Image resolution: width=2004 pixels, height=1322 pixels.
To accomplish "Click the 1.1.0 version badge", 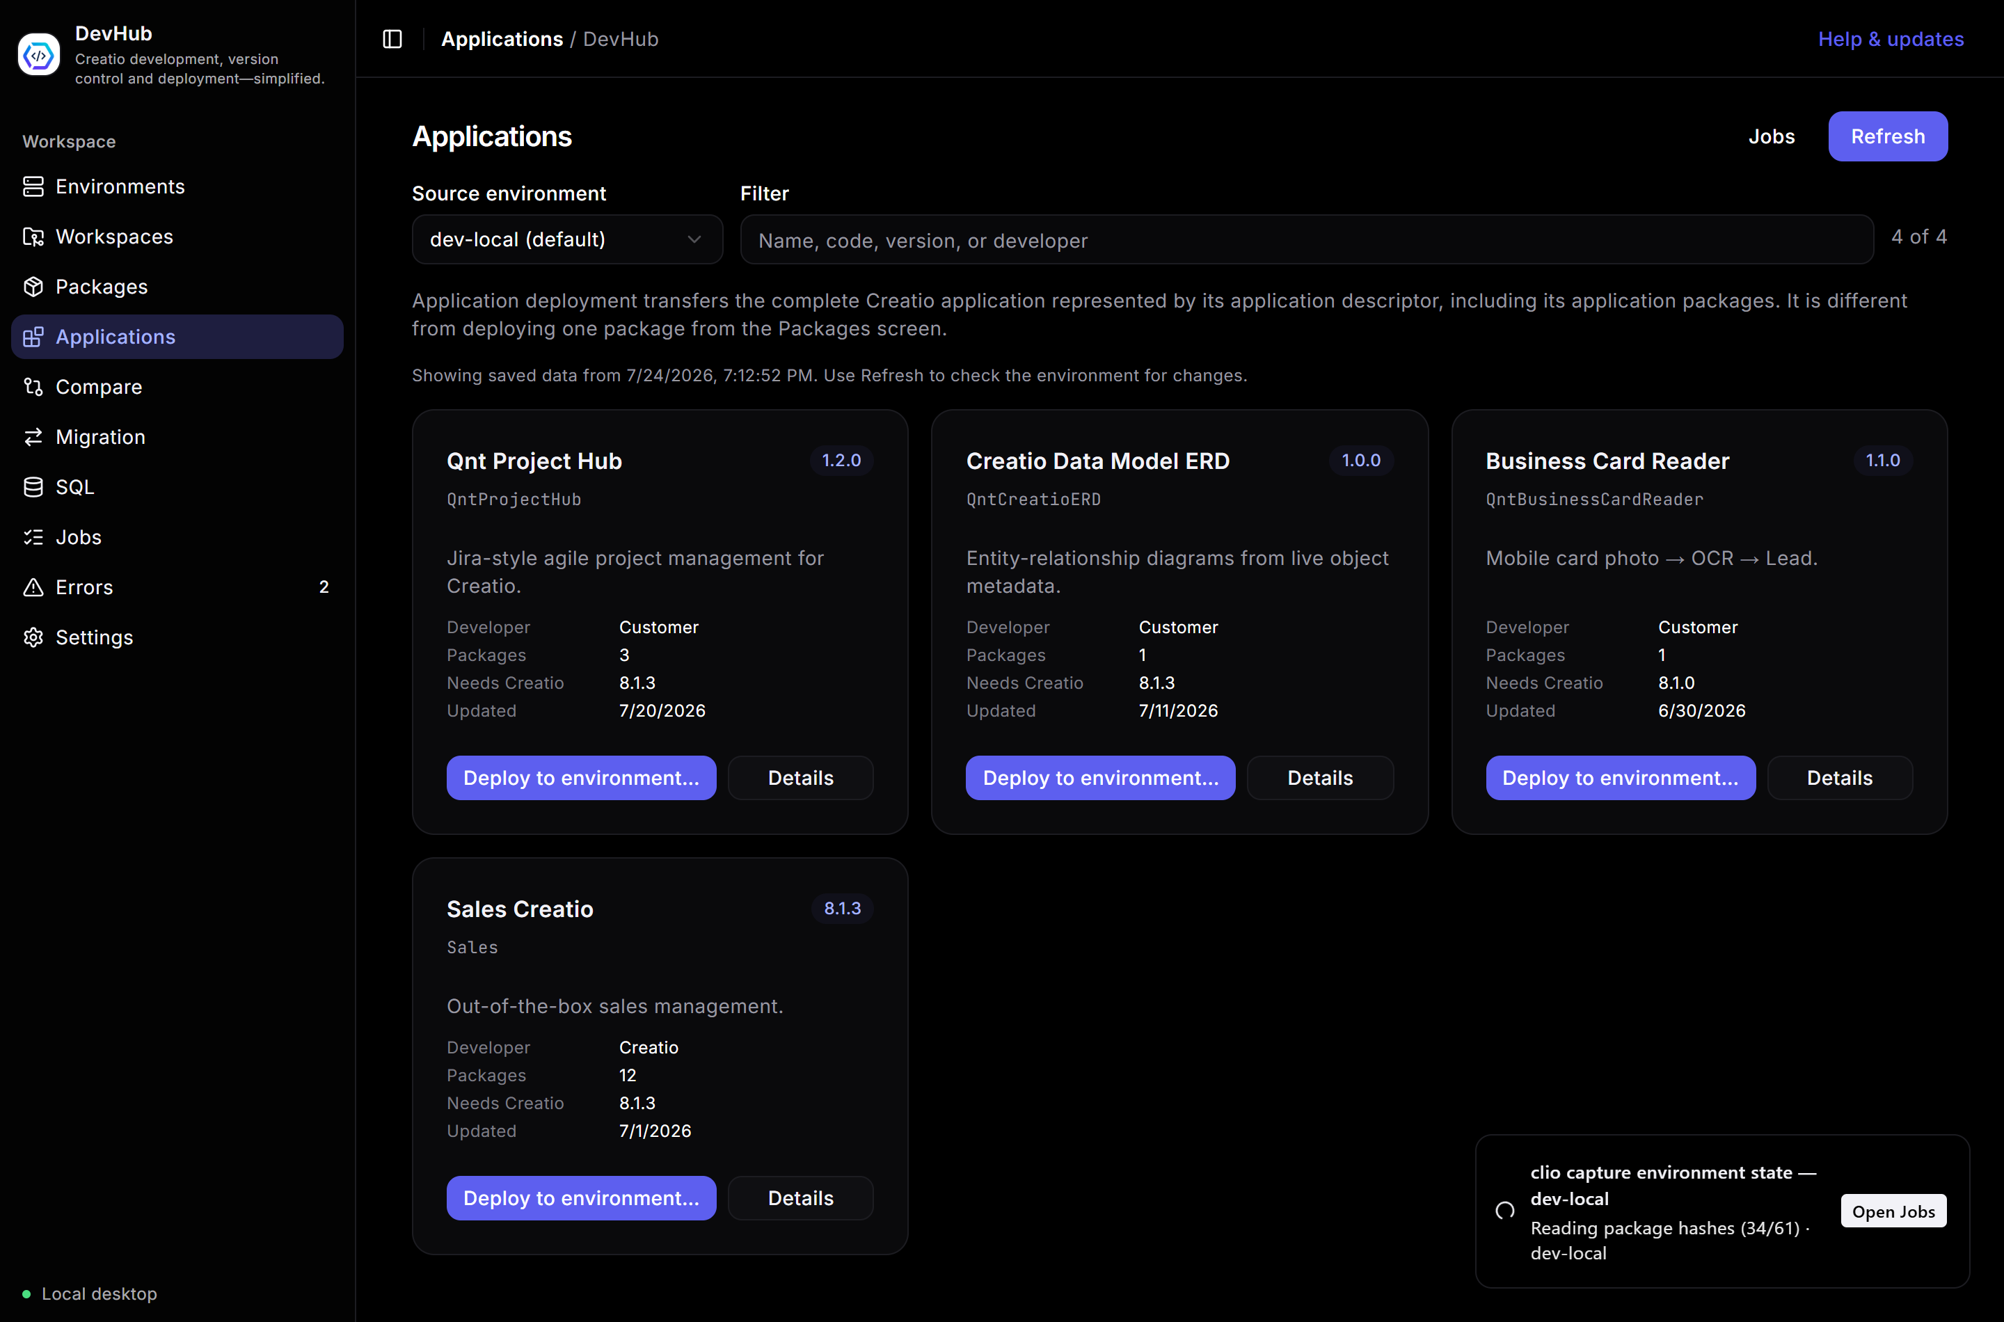I will tap(1883, 461).
